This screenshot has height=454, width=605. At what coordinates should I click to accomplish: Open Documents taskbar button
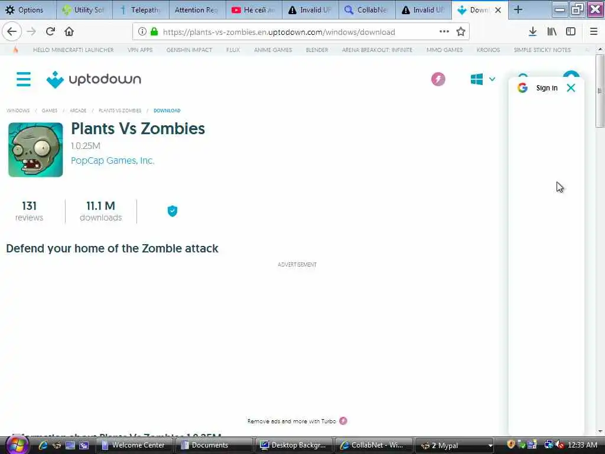(x=214, y=445)
